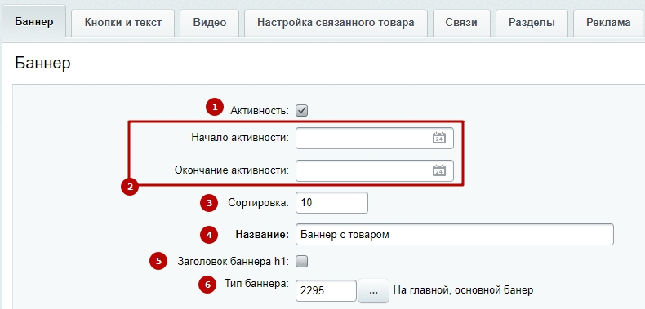Image resolution: width=645 pixels, height=309 pixels.
Task: Click the Окончание активности label
Action: (232, 170)
